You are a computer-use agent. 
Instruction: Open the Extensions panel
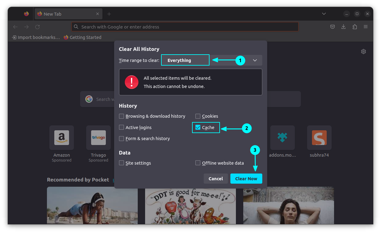(x=355, y=27)
